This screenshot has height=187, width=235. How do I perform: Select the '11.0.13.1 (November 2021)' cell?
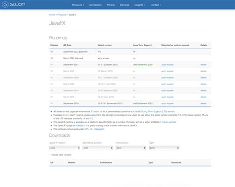click(110, 103)
